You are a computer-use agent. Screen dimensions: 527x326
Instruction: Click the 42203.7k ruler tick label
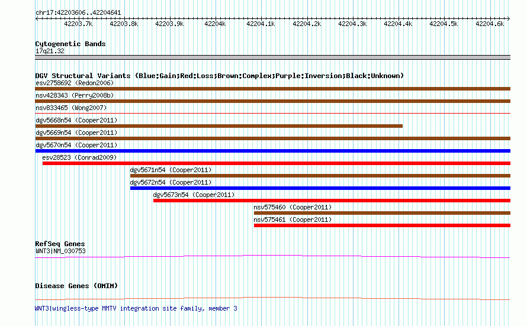point(78,24)
